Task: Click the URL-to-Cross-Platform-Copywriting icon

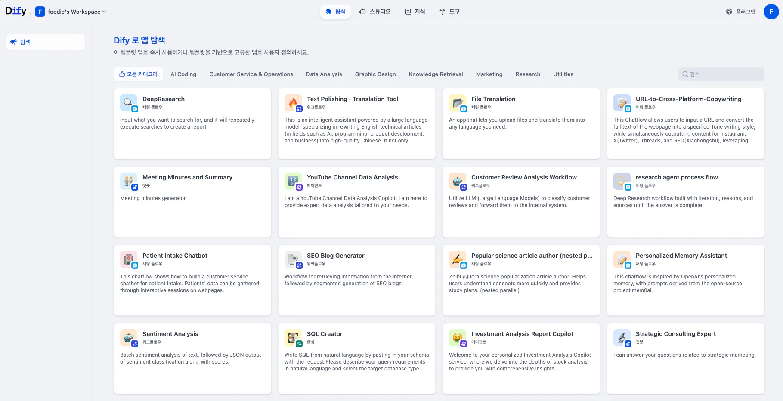Action: point(622,103)
